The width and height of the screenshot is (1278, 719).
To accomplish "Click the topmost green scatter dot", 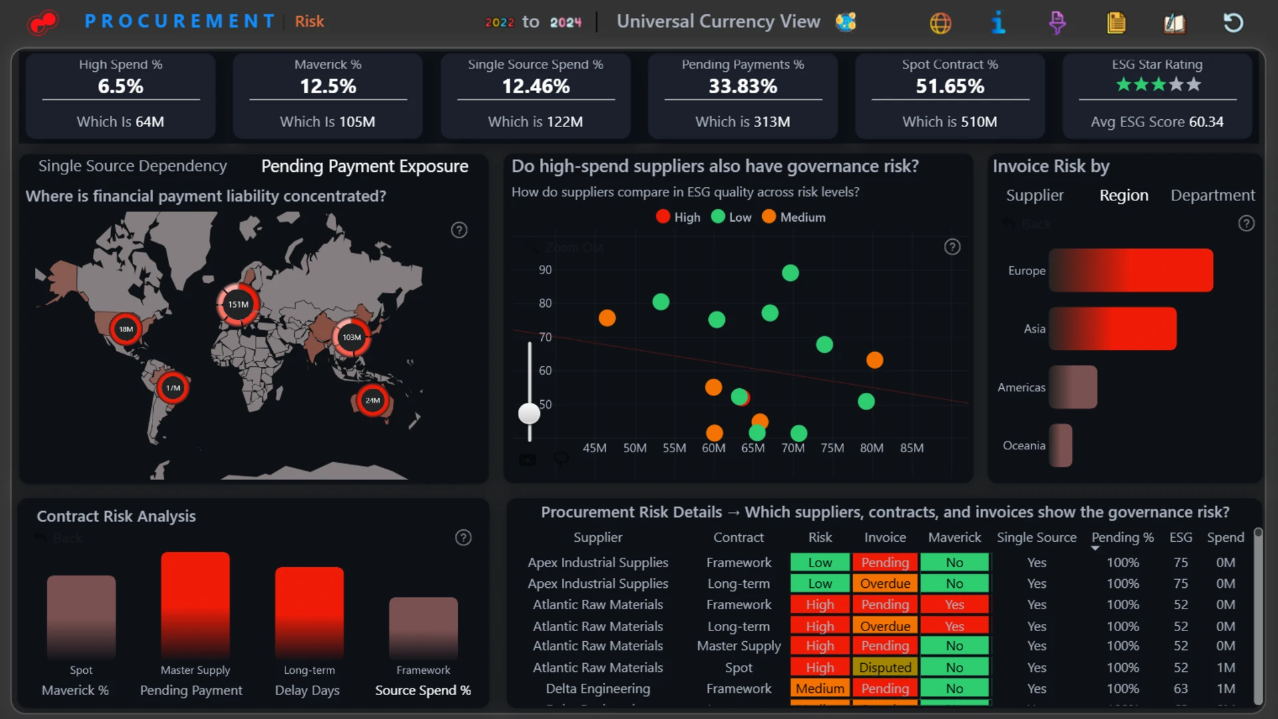I will pos(790,273).
